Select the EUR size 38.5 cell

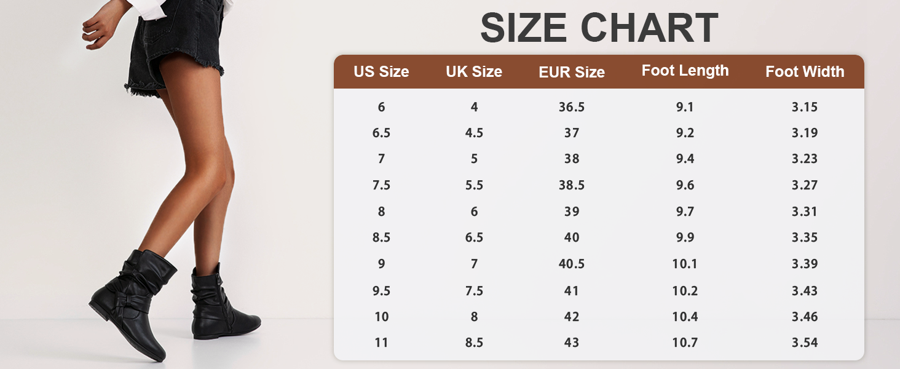click(x=572, y=185)
